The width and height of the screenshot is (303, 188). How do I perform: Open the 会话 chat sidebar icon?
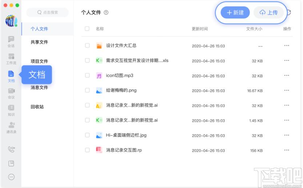point(11,41)
